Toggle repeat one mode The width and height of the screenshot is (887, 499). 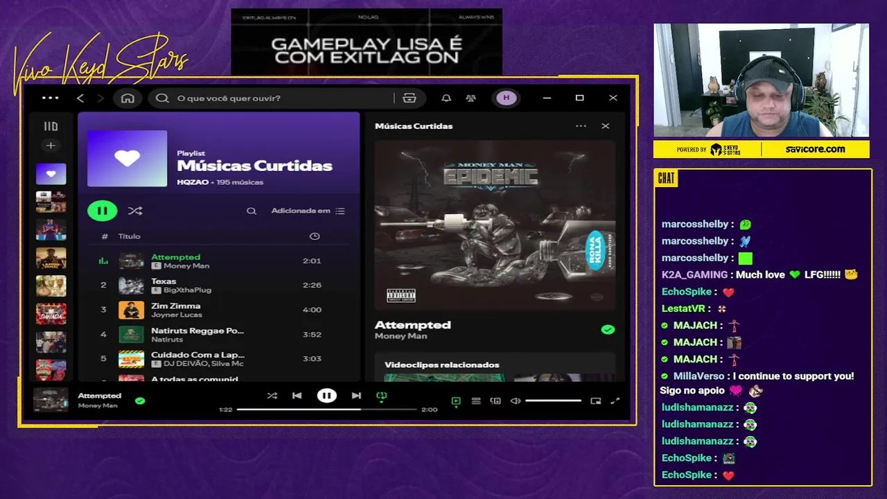pos(381,396)
